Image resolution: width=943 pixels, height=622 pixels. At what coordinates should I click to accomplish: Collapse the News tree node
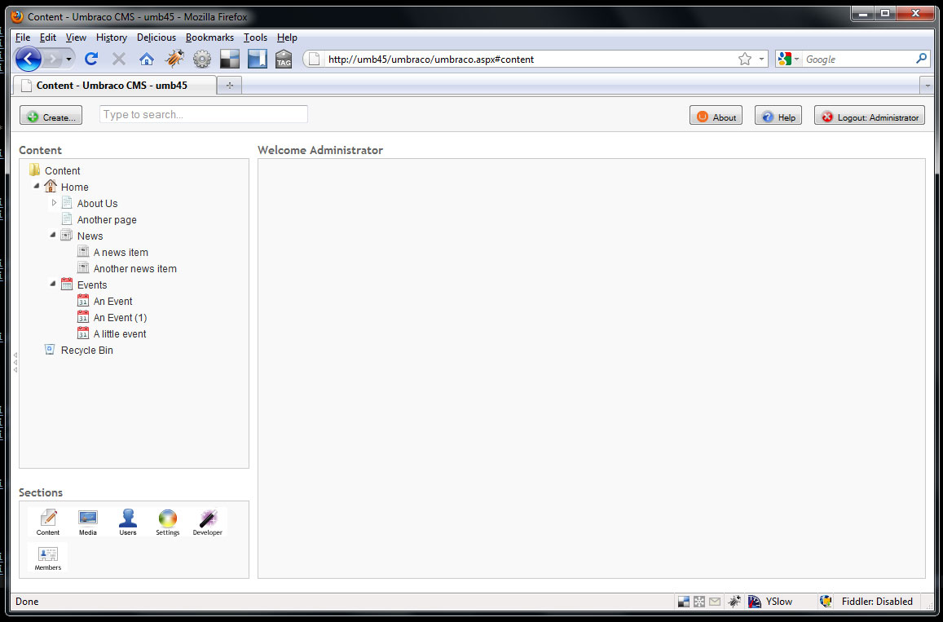point(53,235)
